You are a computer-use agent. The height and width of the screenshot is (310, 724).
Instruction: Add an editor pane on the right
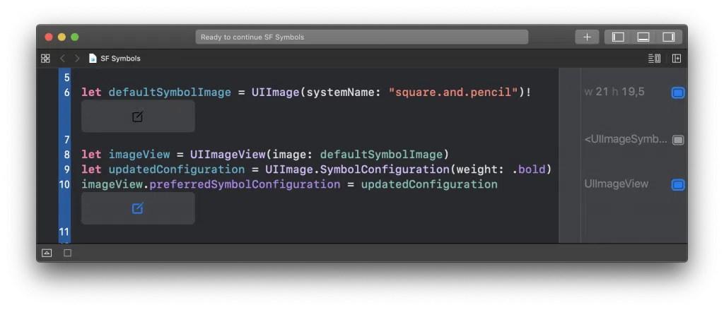pos(677,59)
